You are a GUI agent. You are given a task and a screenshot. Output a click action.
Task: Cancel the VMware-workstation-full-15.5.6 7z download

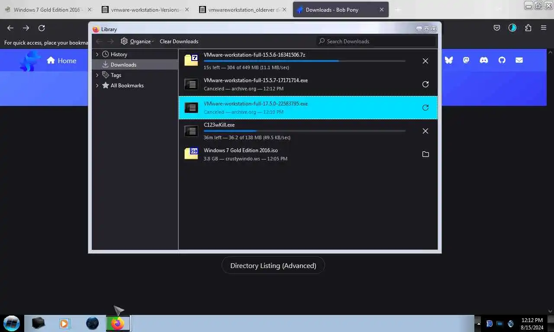click(x=425, y=61)
